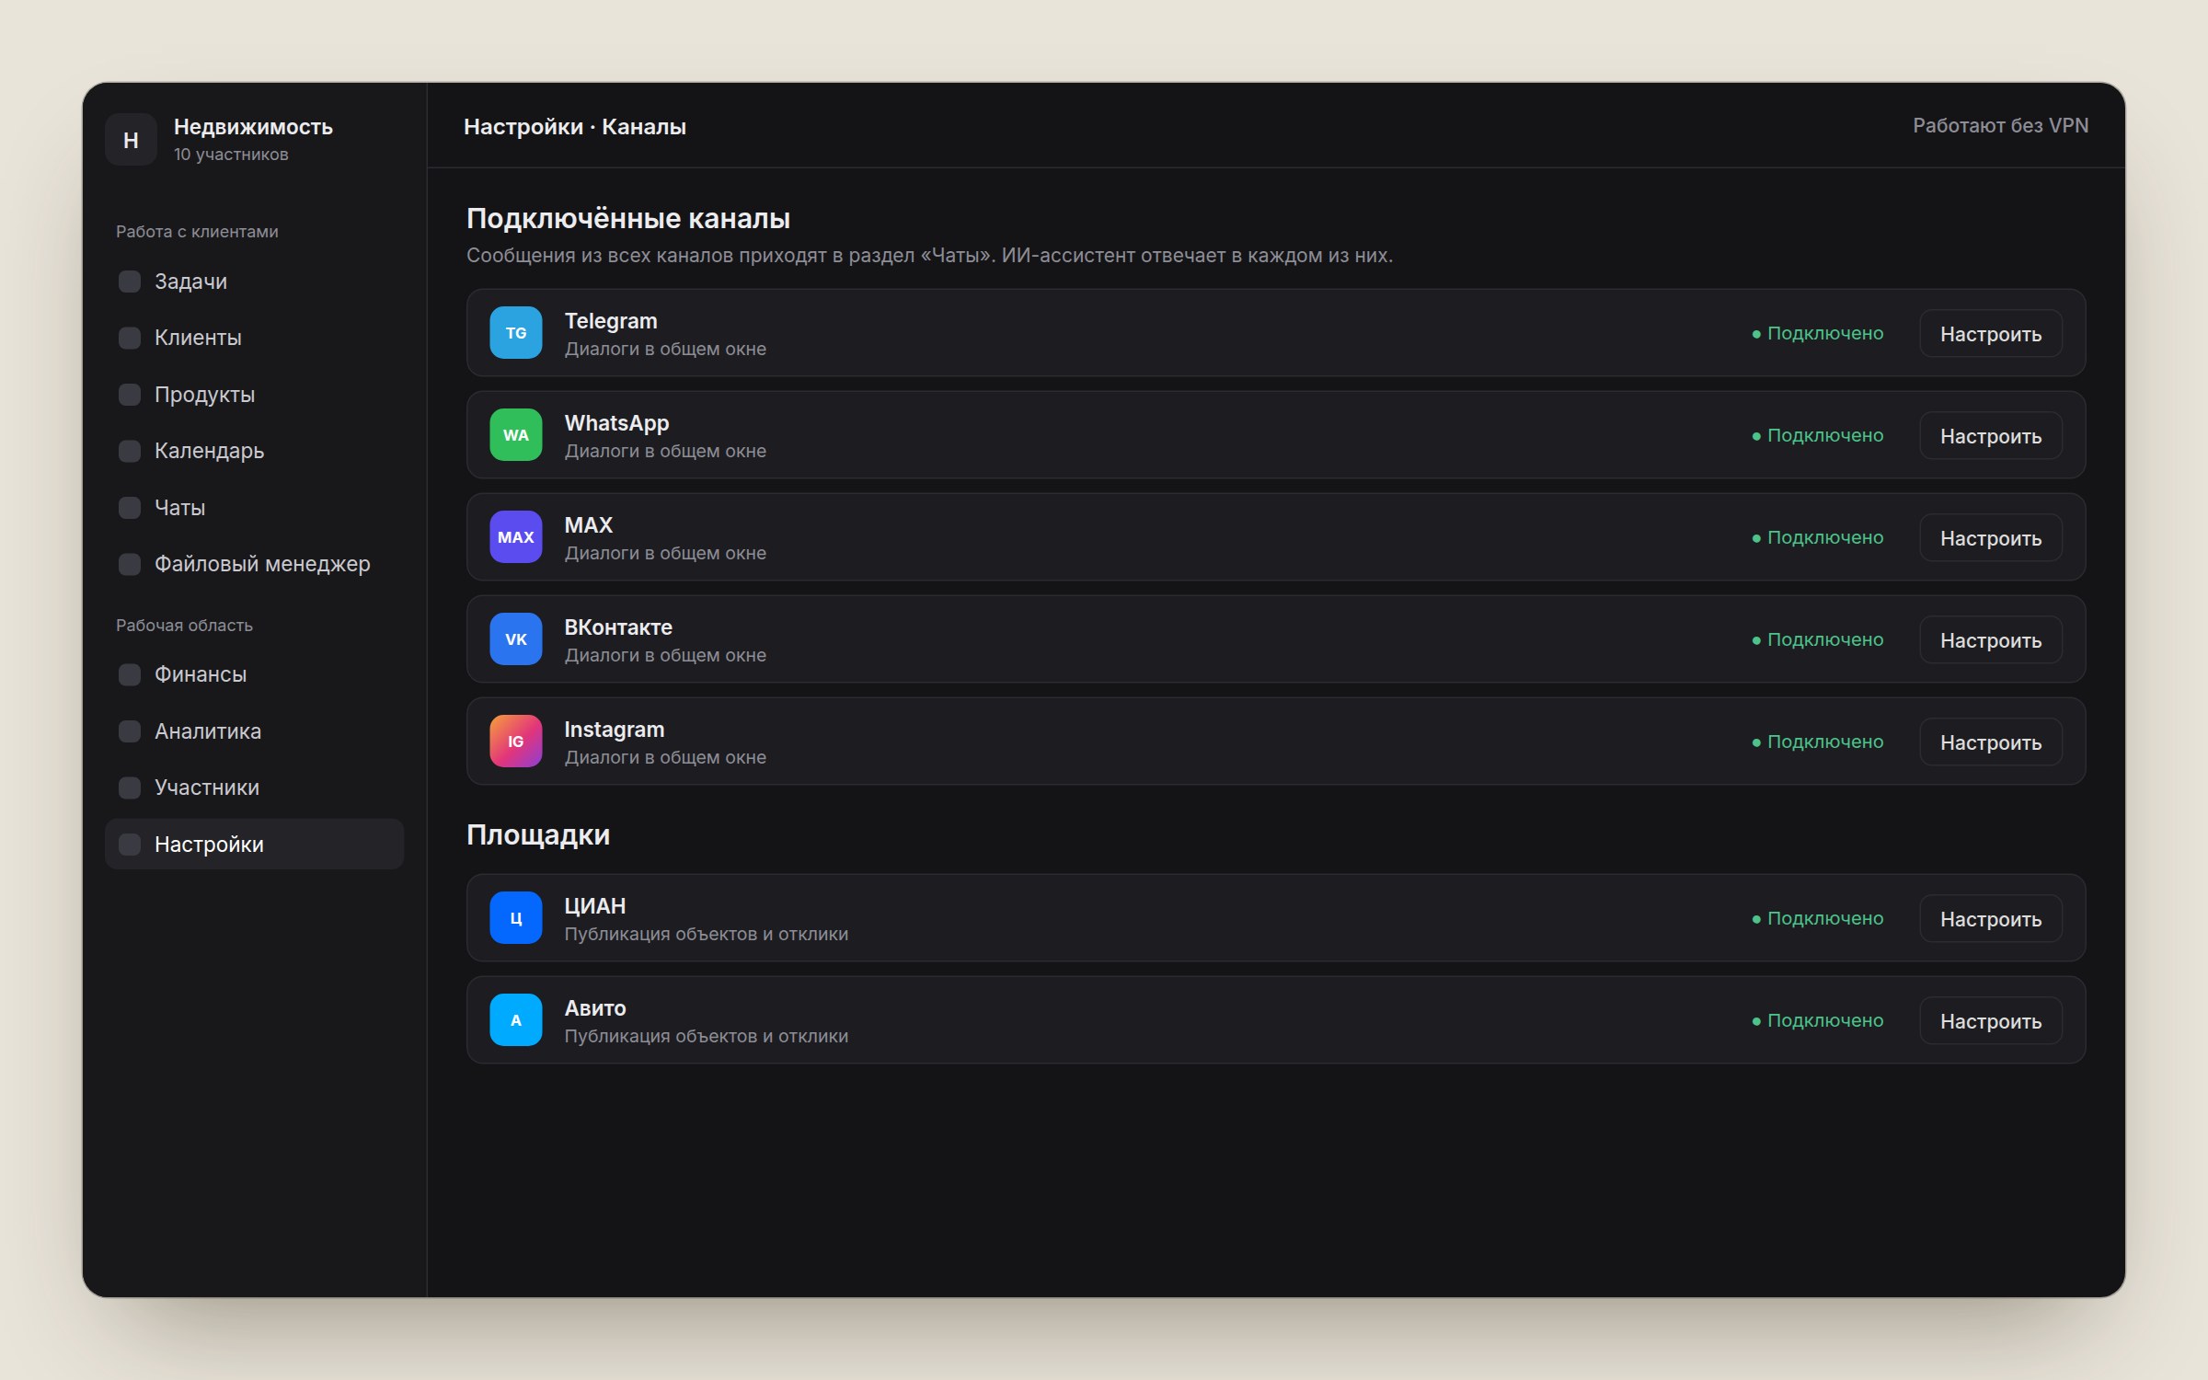2208x1380 pixels.
Task: Click Настроить in the Instagram row
Action: [1990, 742]
